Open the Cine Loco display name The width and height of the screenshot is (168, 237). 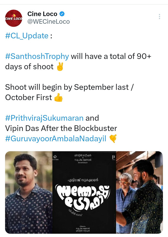[42, 14]
